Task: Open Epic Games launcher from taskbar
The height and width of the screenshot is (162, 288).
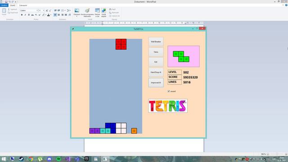Action: [86, 159]
